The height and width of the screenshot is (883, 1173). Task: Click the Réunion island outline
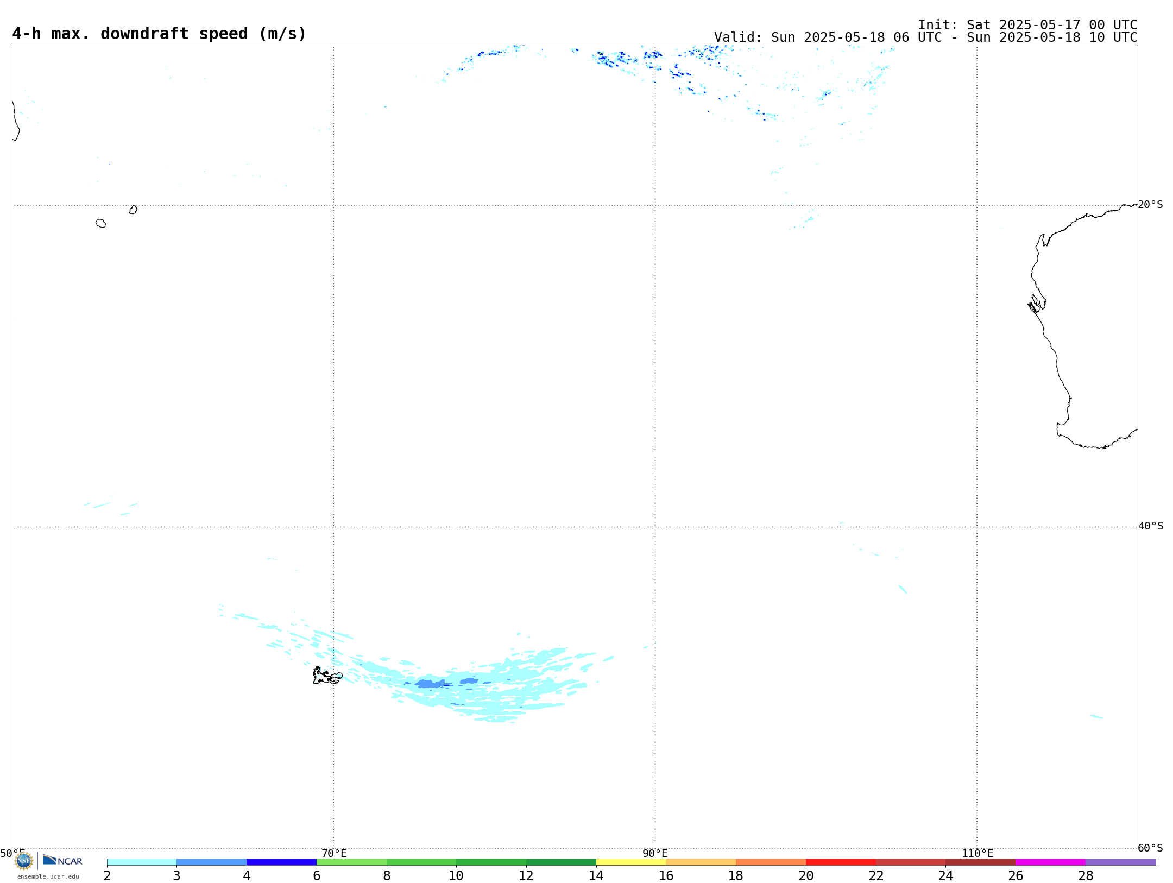coord(100,223)
